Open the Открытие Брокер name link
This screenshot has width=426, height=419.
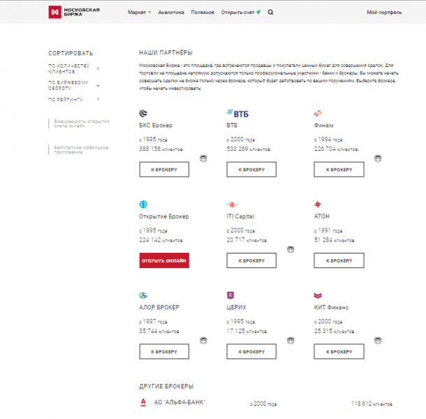tap(164, 216)
